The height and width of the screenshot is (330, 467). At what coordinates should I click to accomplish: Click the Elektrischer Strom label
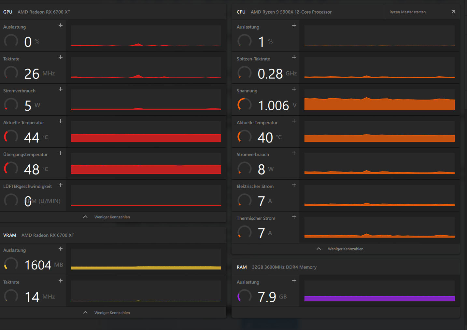click(x=255, y=186)
